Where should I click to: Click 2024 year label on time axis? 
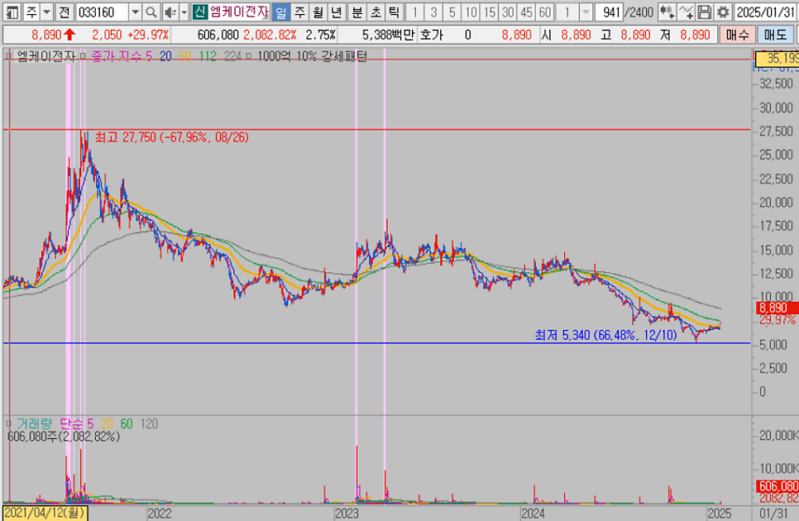click(533, 513)
